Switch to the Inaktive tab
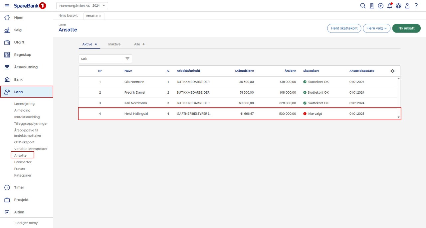Screen dimensions: 426x228 [x=114, y=44]
